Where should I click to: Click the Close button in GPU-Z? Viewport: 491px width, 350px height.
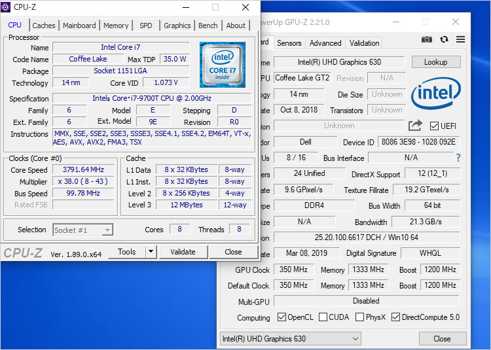tap(442, 338)
